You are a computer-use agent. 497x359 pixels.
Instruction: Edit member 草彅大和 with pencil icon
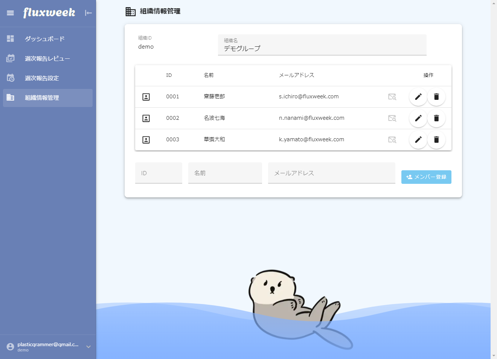[418, 140]
